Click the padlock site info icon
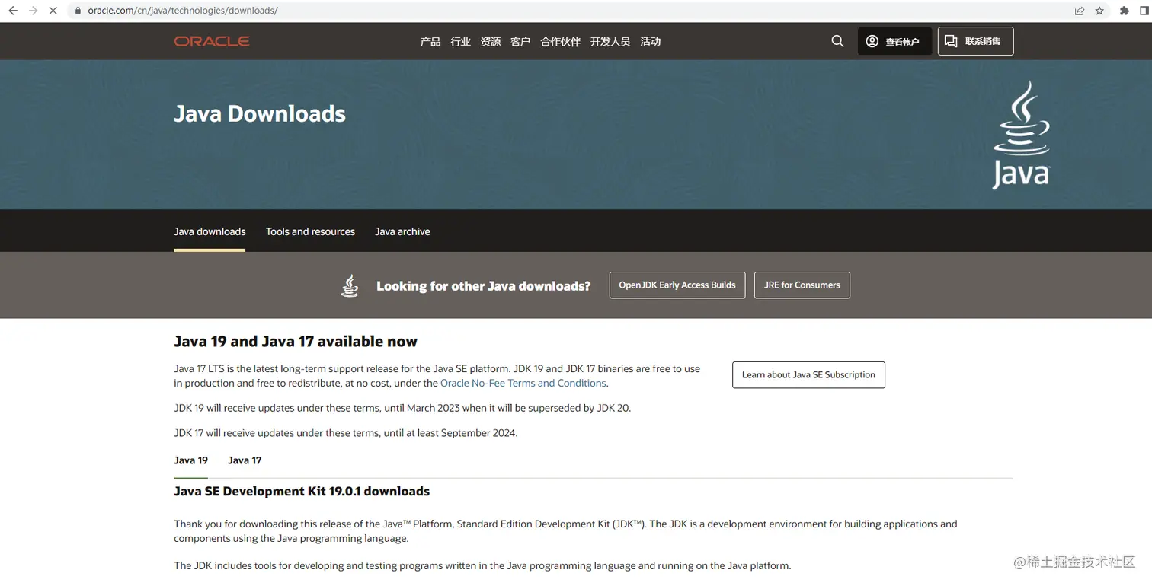This screenshot has height=586, width=1152. [x=78, y=11]
